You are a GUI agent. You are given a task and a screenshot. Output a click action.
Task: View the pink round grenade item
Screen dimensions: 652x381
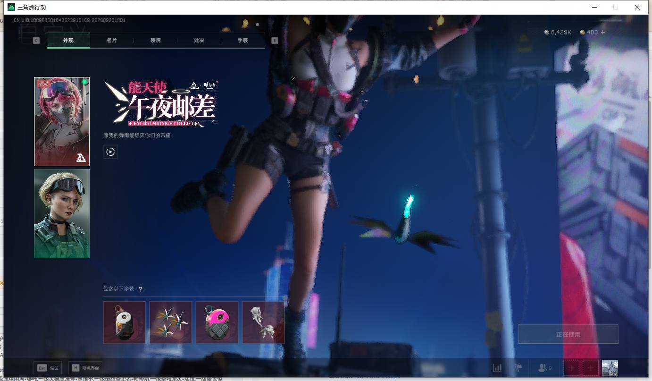point(217,322)
